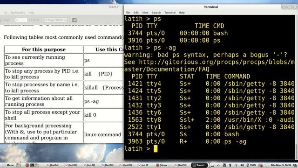
Task: Switch to lsst06 taskbar window
Action: [x=89, y=165]
